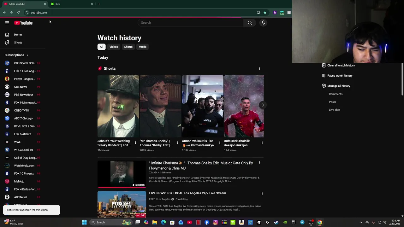This screenshot has width=404, height=227.
Task: Switch to the Kick browser tab
Action: 72,4
